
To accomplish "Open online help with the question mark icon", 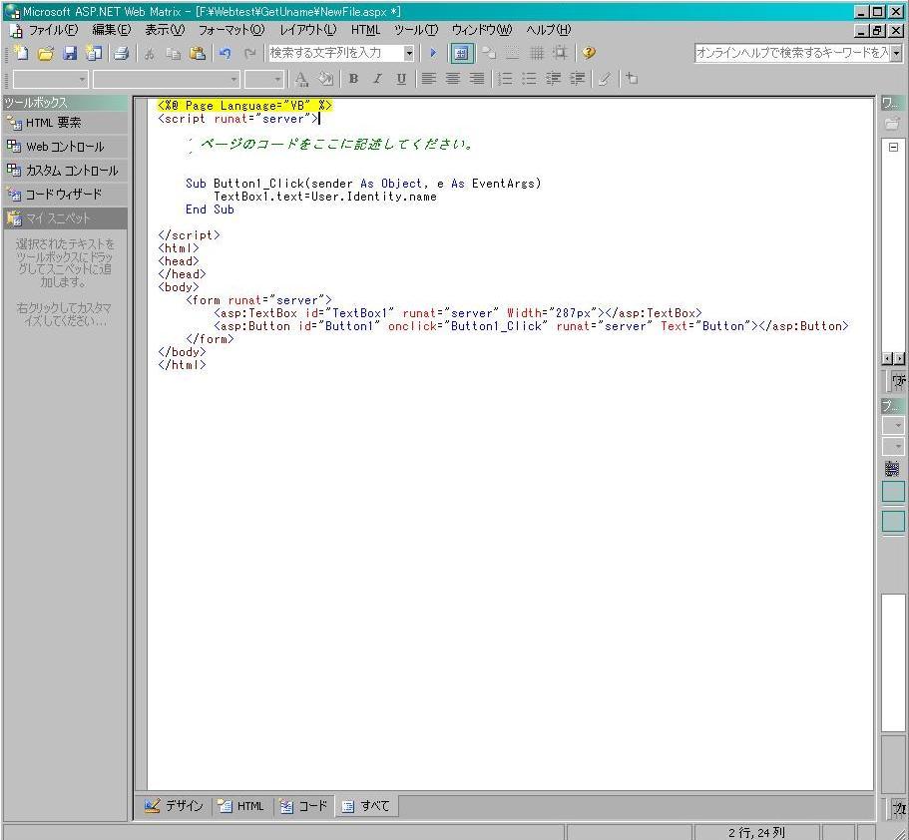I will point(589,53).
